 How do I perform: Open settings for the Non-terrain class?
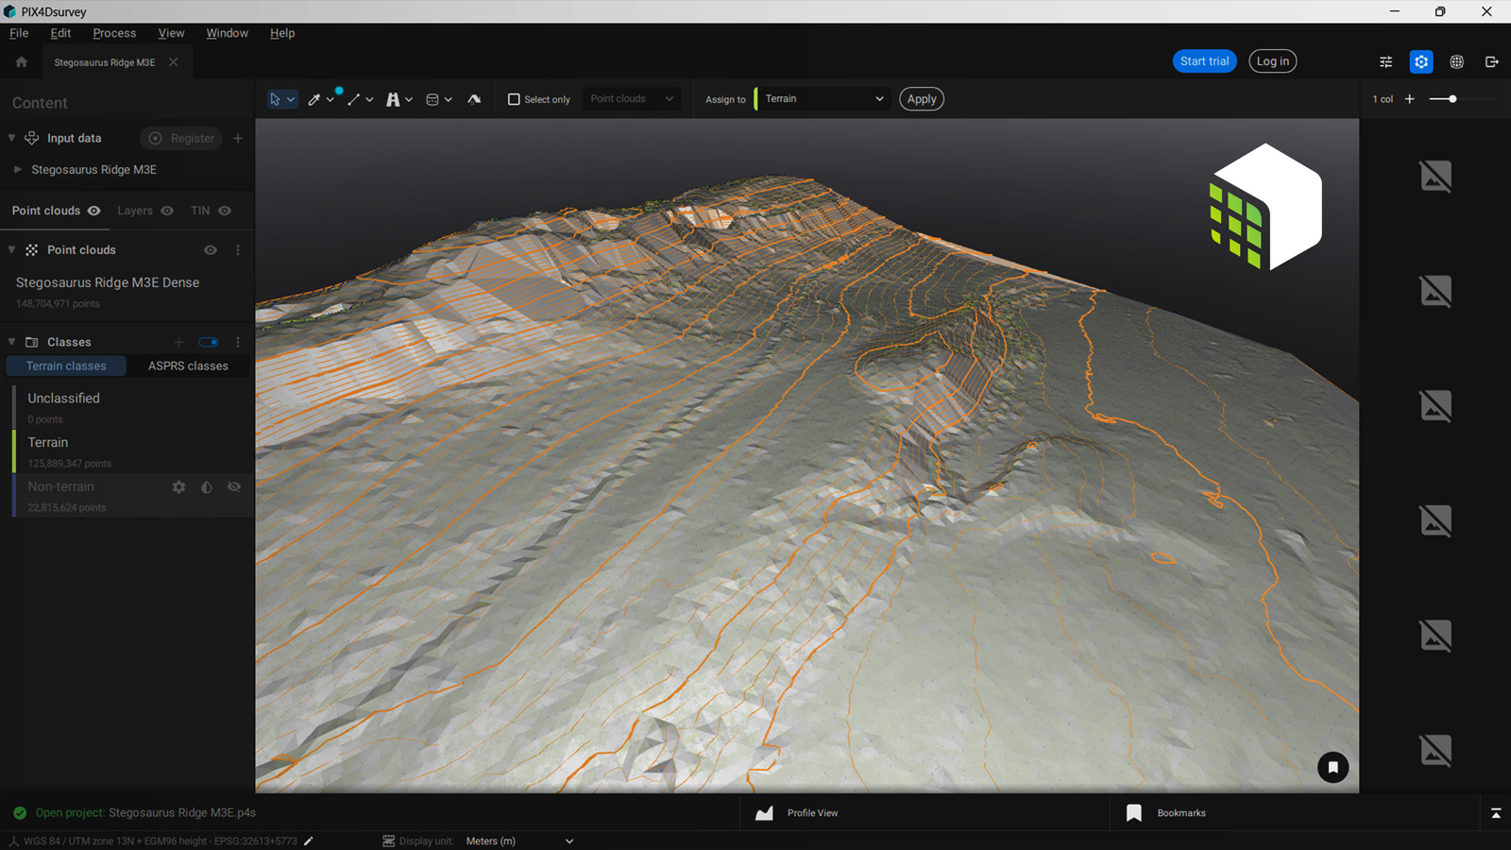pyautogui.click(x=178, y=487)
